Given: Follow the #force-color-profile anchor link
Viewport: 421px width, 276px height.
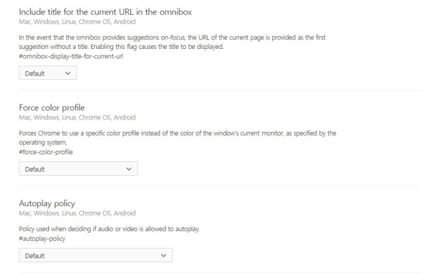Looking at the screenshot, I should (x=46, y=152).
